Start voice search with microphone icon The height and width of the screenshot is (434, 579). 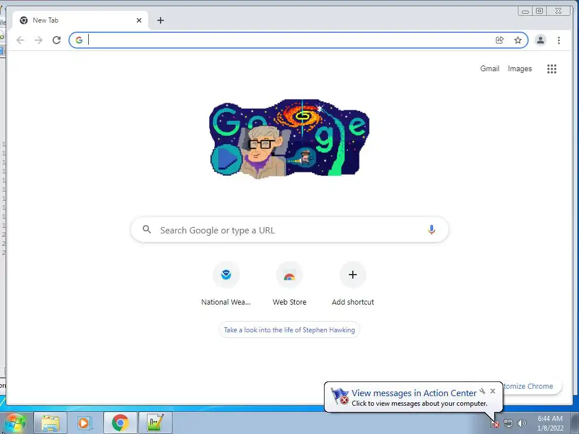[x=431, y=229]
